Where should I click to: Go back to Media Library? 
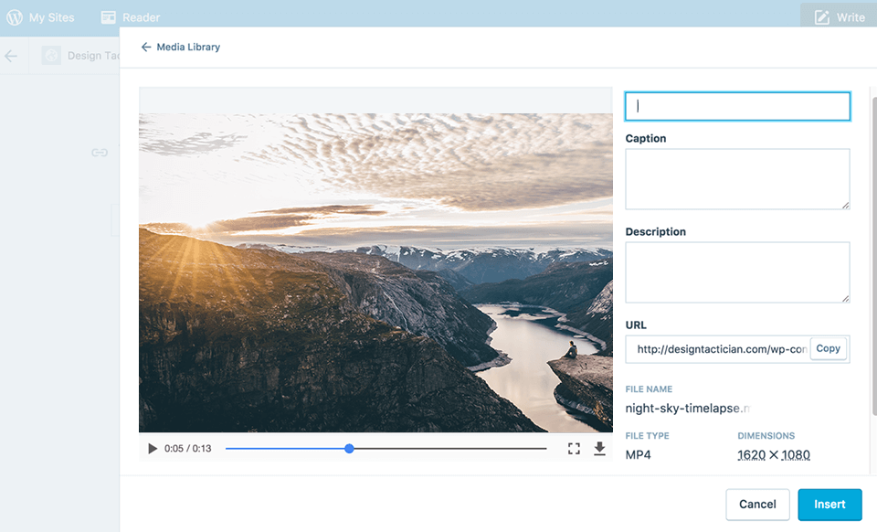pos(188,47)
